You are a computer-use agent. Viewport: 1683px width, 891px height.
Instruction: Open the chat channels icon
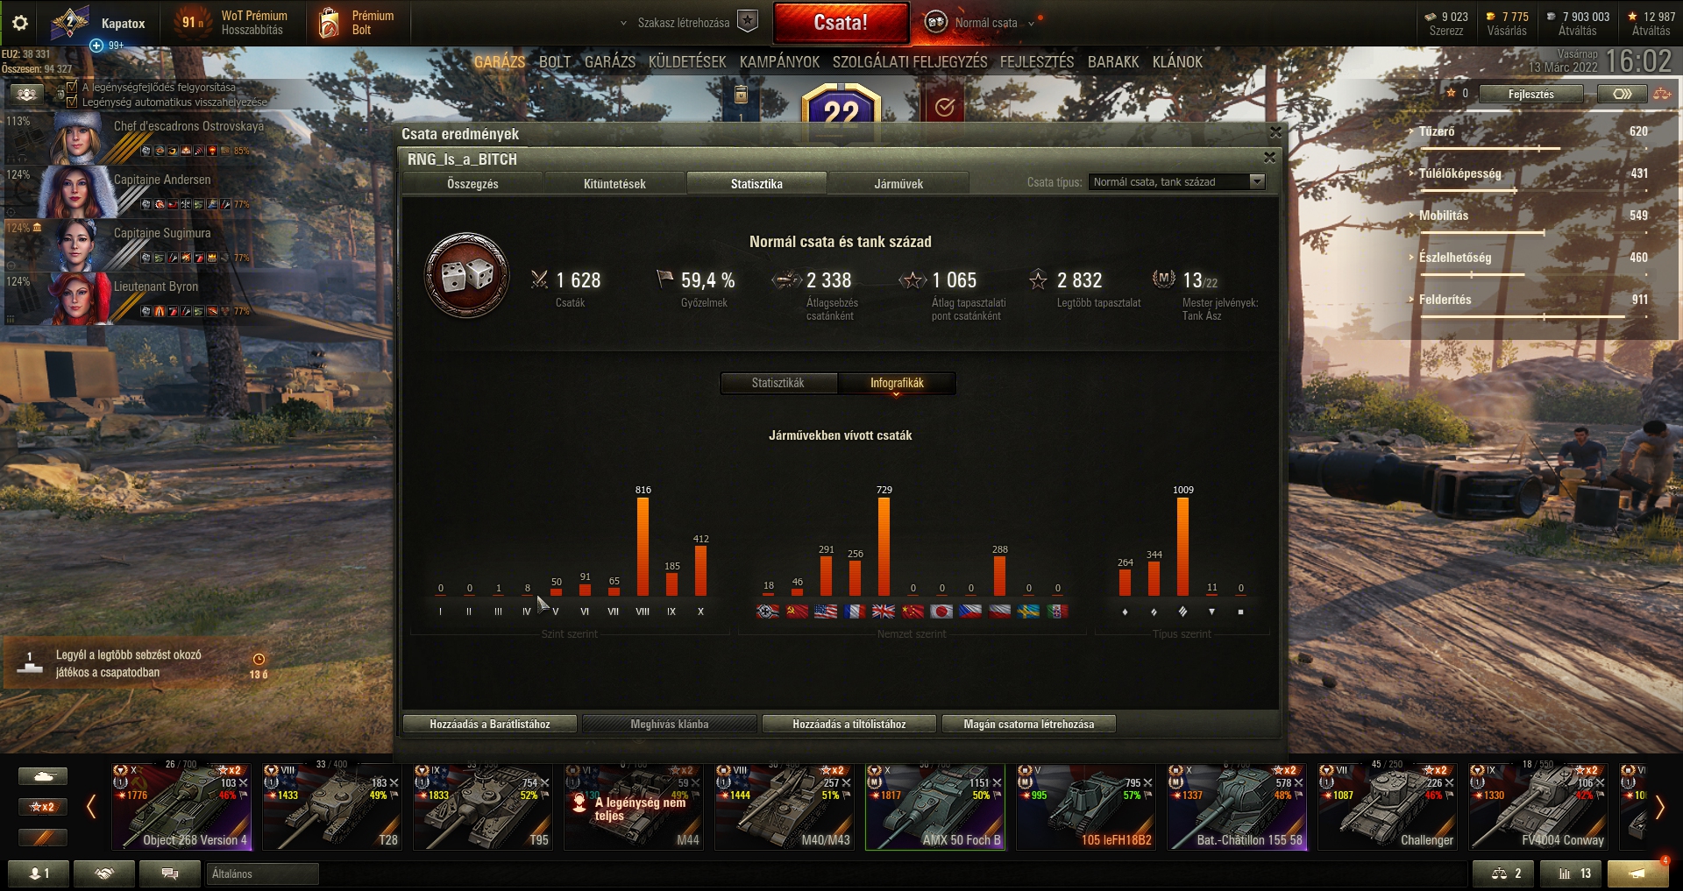pos(170,873)
